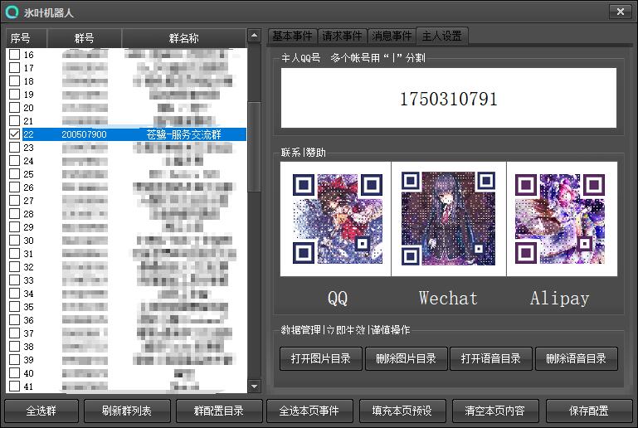The height and width of the screenshot is (428, 638).
Task: Enable the checkbox for row 19
Action: point(15,95)
